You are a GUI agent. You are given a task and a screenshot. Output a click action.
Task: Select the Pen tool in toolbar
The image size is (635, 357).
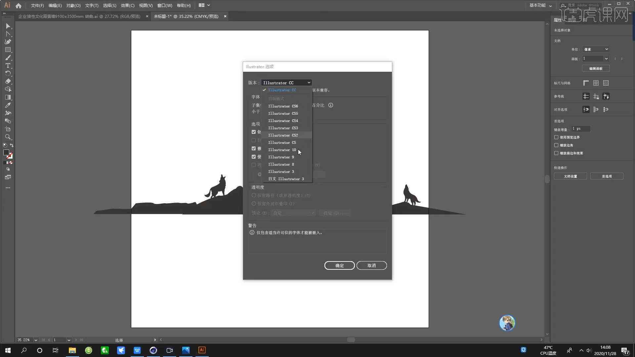click(x=7, y=41)
